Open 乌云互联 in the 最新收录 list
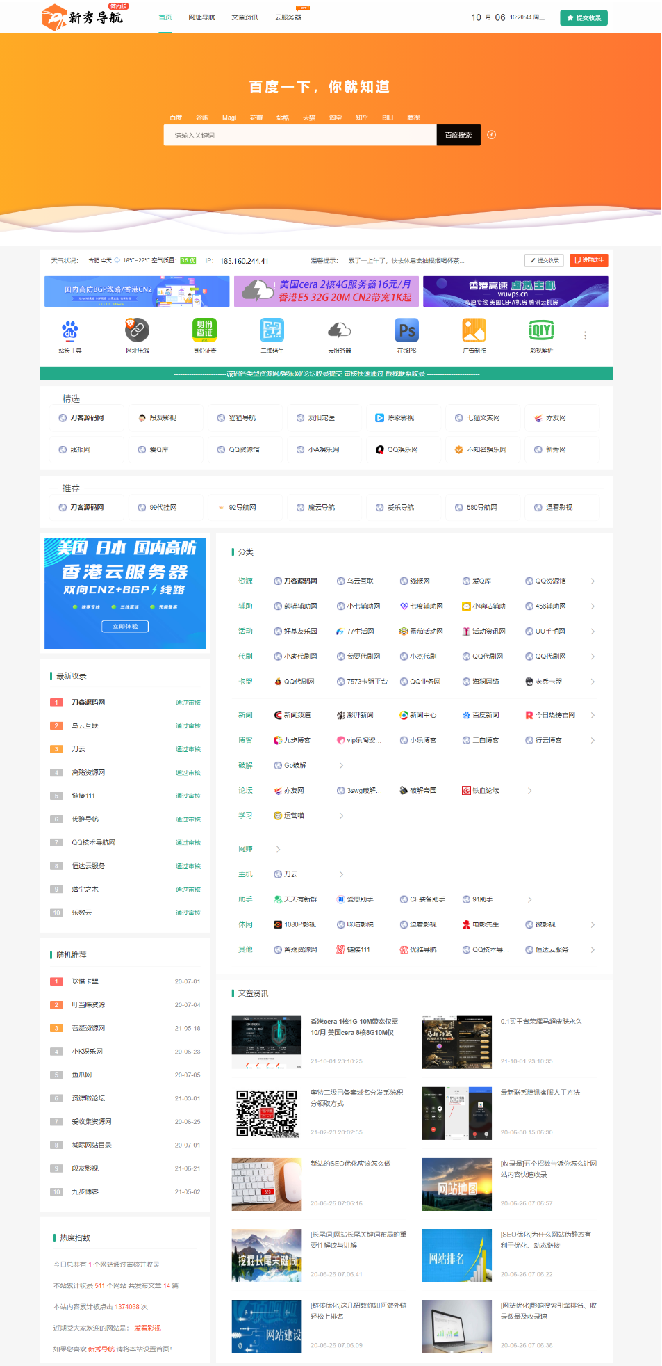This screenshot has width=662, height=1366. click(85, 726)
